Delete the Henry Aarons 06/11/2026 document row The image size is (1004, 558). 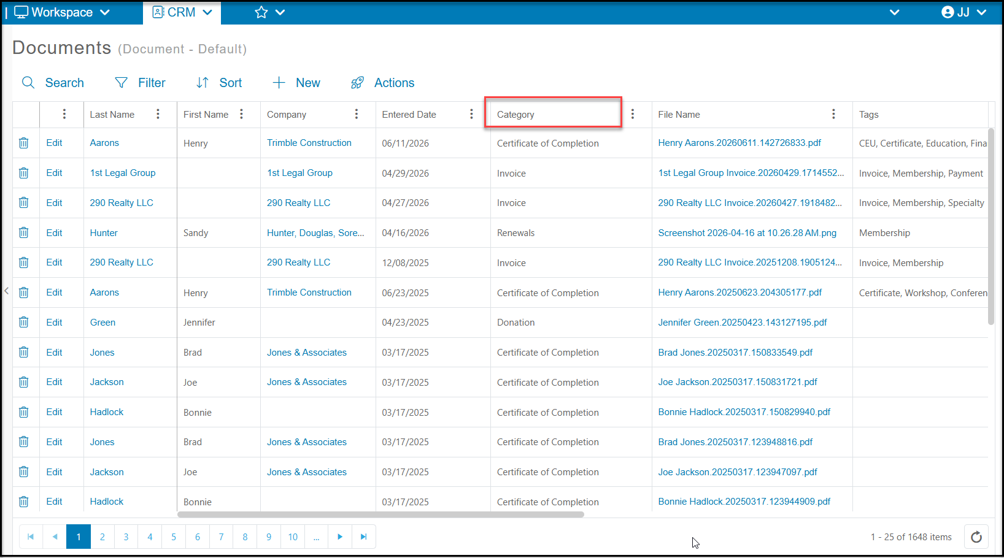24,143
